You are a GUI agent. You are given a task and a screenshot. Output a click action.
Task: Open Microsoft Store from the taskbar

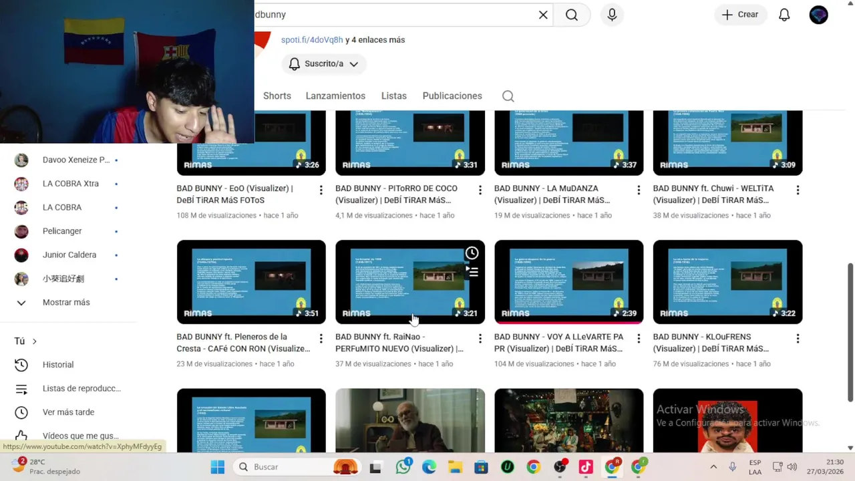tap(481, 467)
